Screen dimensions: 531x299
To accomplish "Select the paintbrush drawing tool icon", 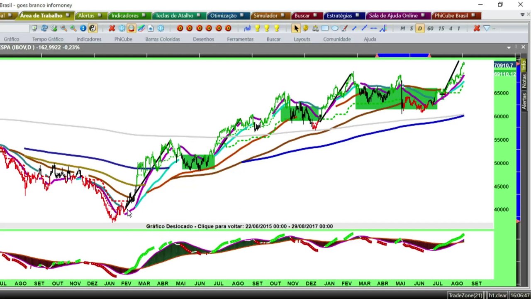I will pos(344,28).
